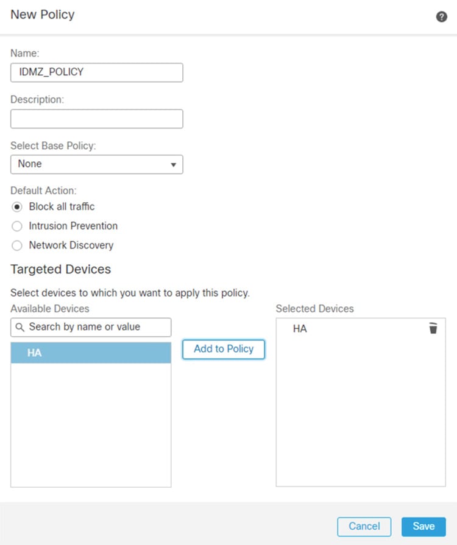Select HA in Selected Devices list

(300, 329)
